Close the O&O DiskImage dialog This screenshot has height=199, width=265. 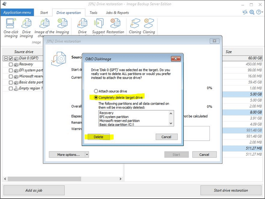click(x=176, y=59)
